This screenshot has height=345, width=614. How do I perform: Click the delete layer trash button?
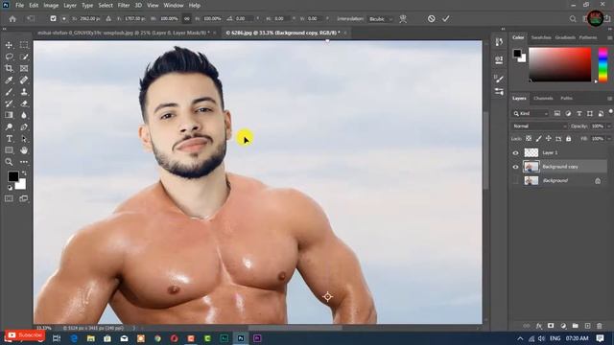599,326
